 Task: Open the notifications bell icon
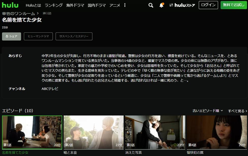(x=161, y=5)
